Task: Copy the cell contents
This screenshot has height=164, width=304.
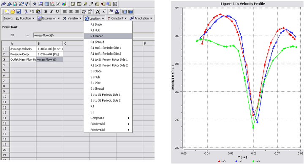Action: coord(32,12)
